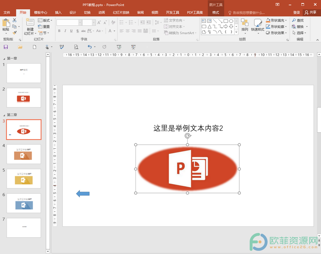Decrease list indent level icon
The width and height of the screenshot is (321, 254).
(x=143, y=22)
